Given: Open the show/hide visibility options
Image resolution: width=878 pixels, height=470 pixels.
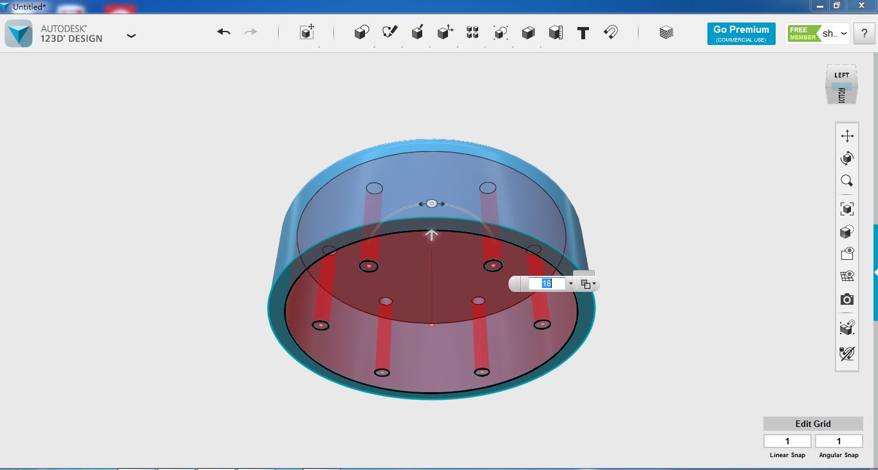Looking at the screenshot, I should [847, 254].
